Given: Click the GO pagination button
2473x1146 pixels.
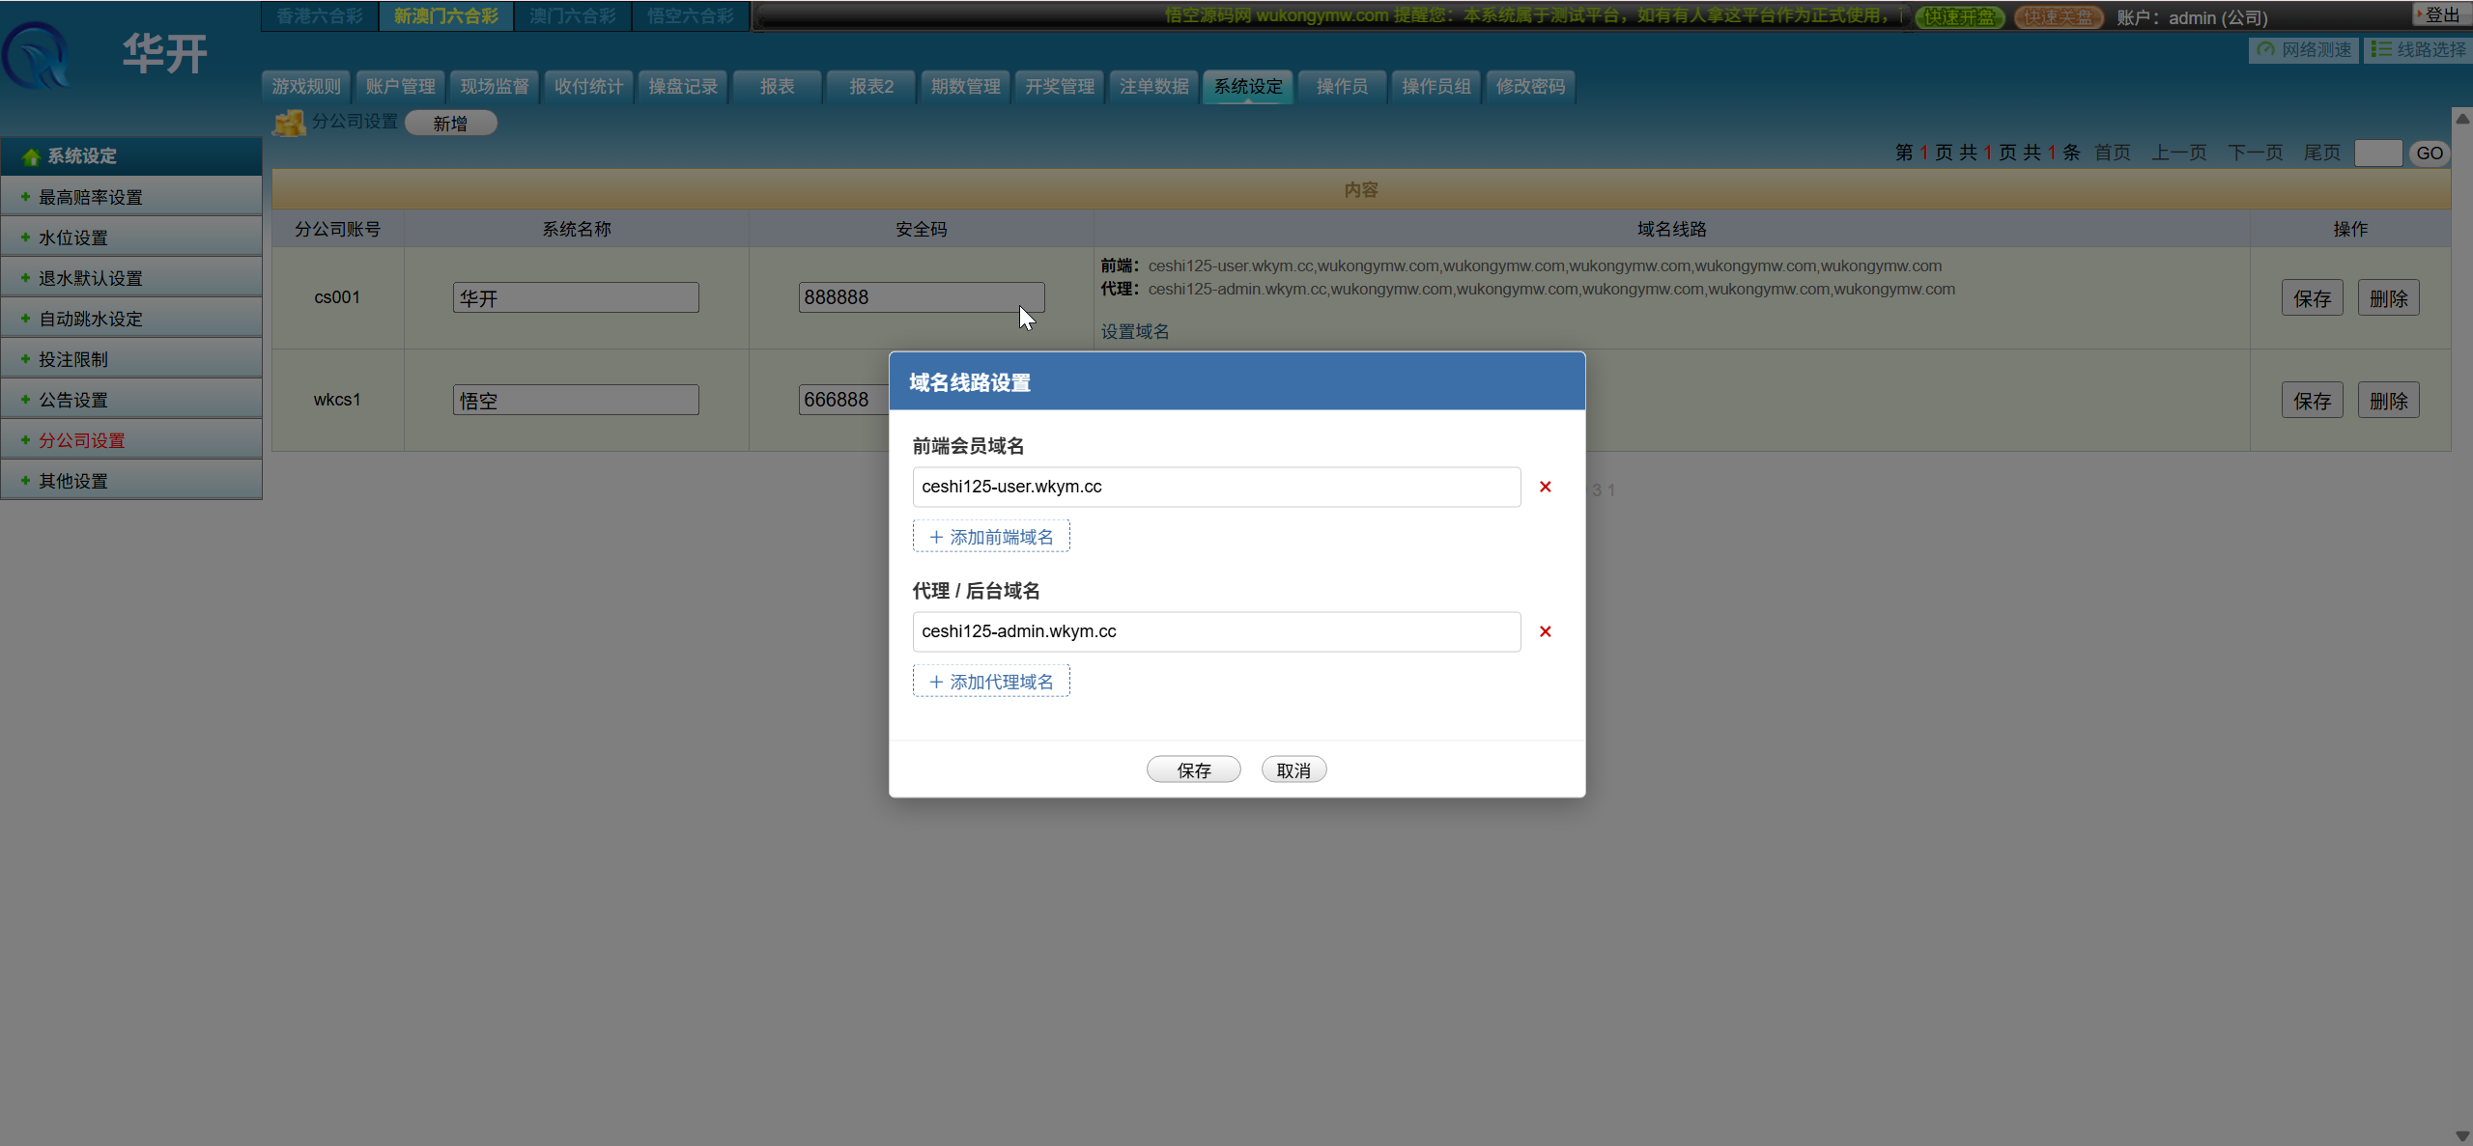Looking at the screenshot, I should click(x=2429, y=154).
